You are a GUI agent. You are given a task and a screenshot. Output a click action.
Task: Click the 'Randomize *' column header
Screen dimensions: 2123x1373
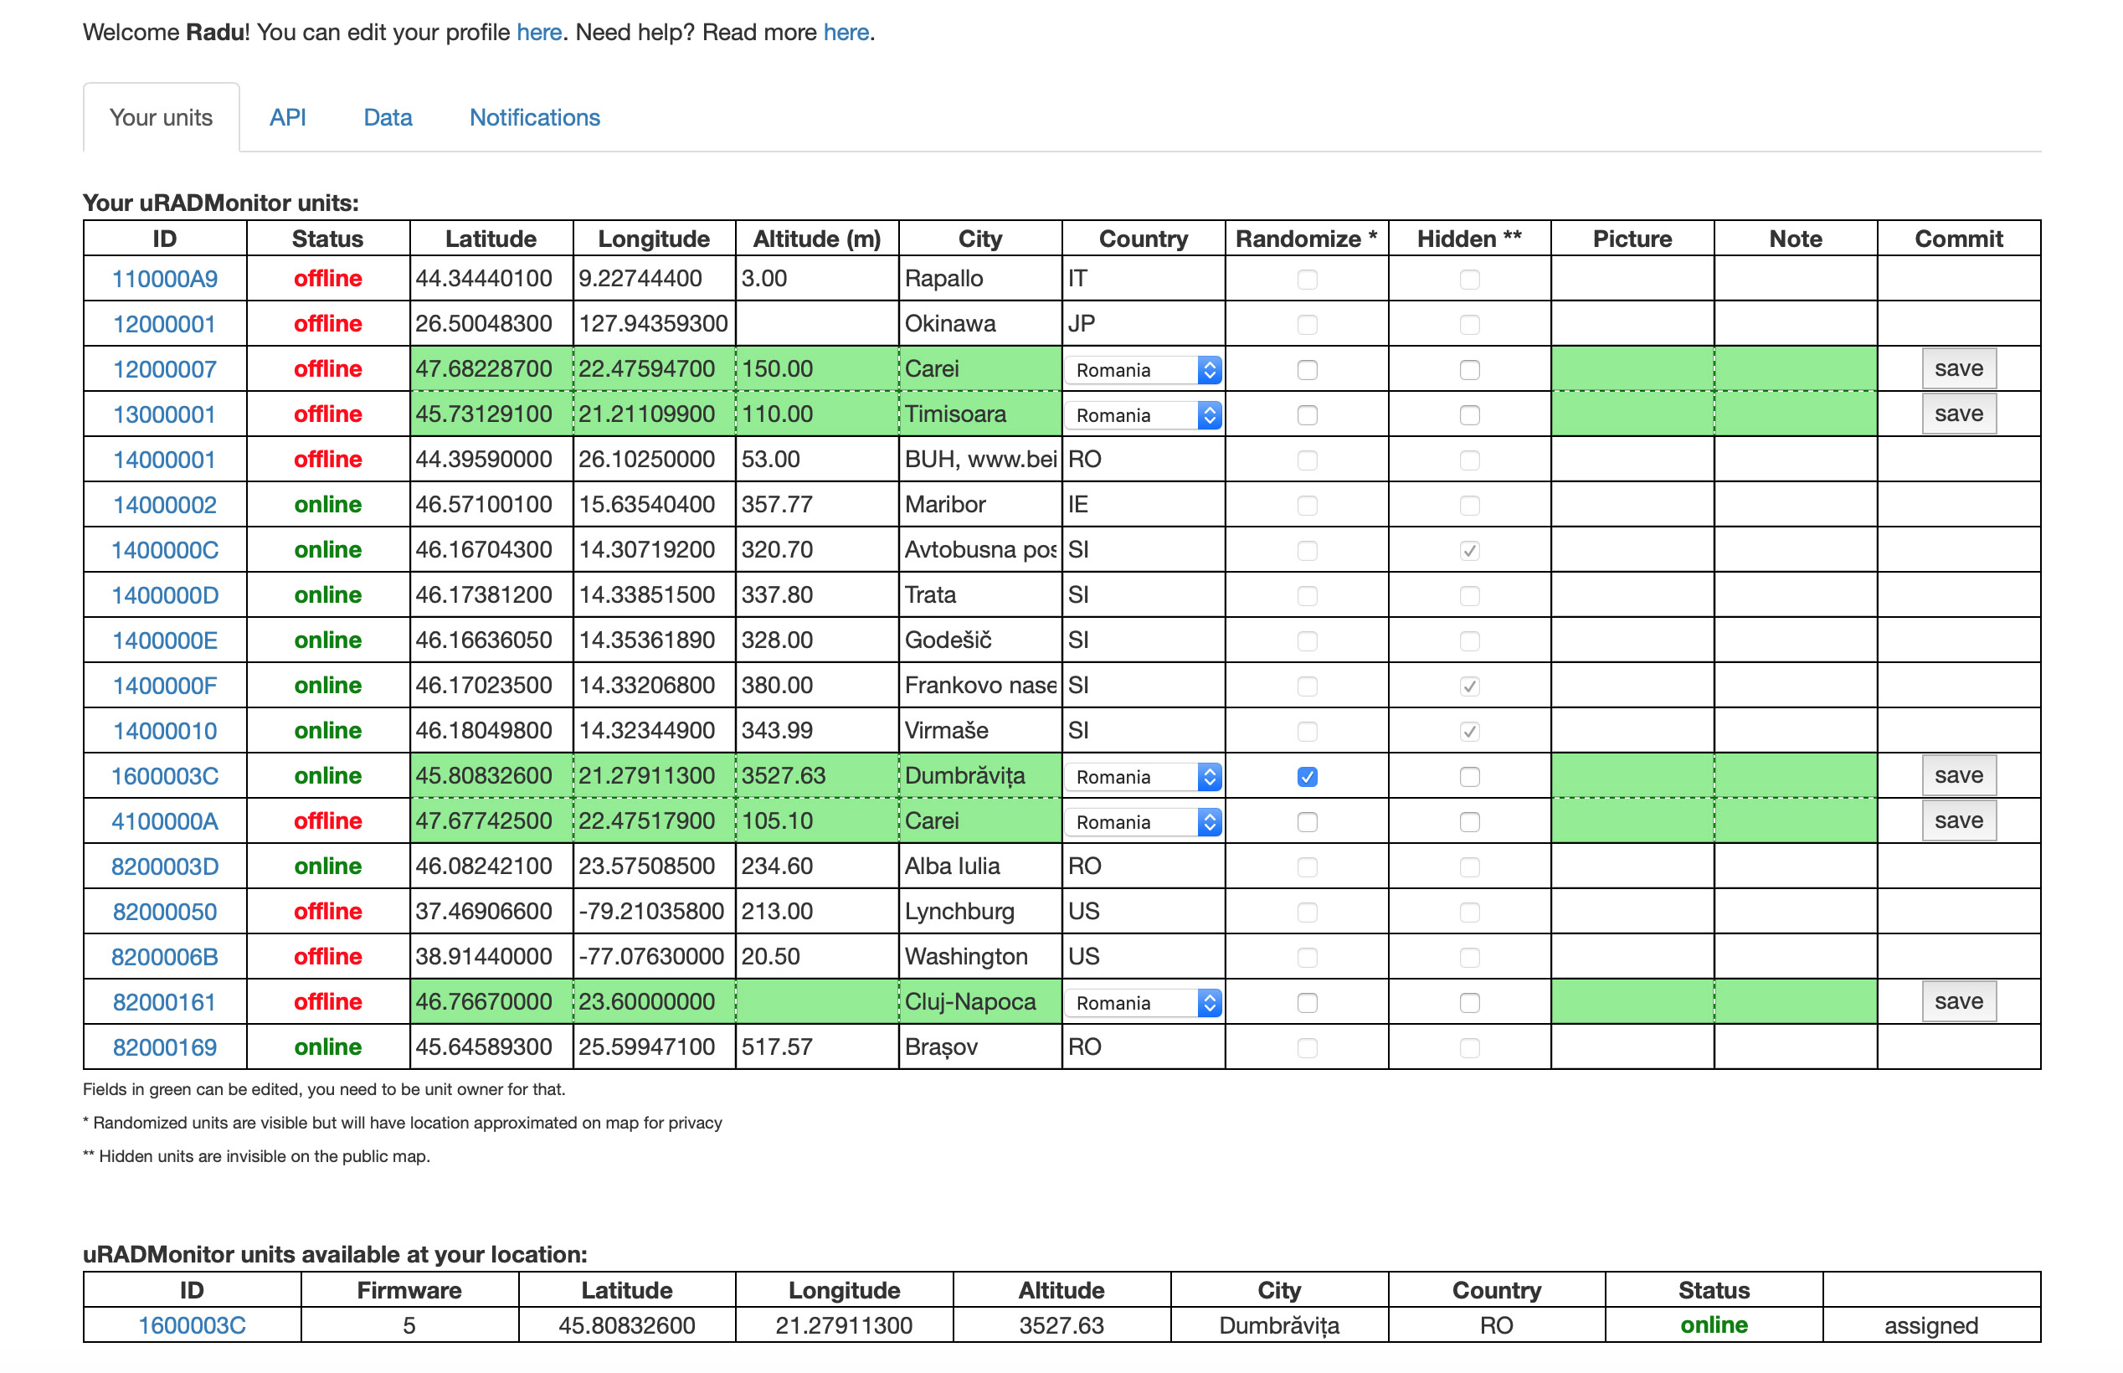[1307, 239]
